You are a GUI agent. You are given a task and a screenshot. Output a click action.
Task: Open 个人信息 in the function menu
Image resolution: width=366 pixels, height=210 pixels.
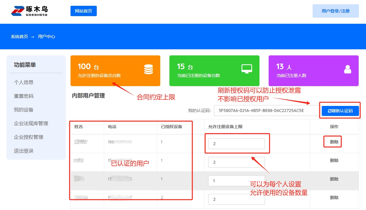24,82
